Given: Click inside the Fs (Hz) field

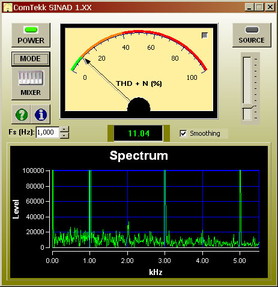Looking at the screenshot, I should [x=47, y=132].
